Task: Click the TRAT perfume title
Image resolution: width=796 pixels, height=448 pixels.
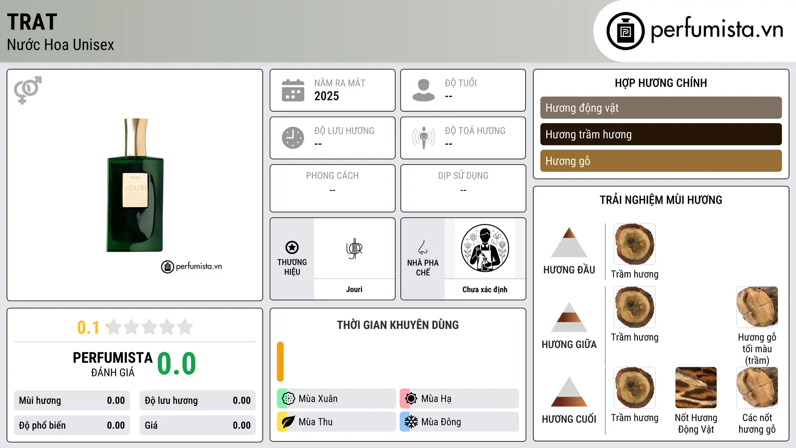Action: tap(32, 22)
